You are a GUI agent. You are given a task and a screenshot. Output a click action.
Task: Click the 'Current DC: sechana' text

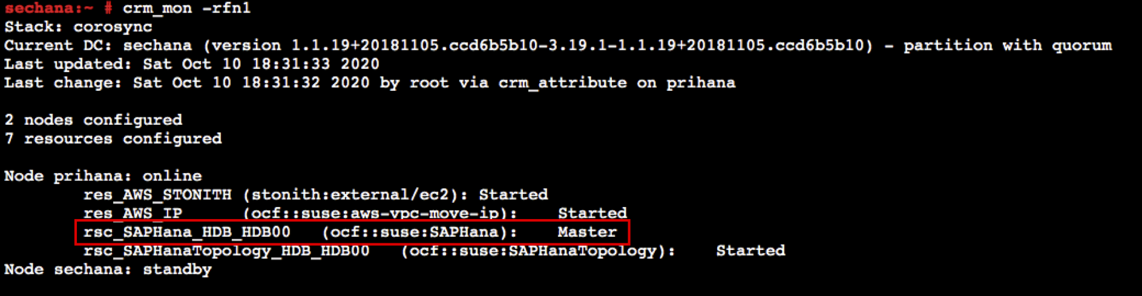tap(98, 46)
